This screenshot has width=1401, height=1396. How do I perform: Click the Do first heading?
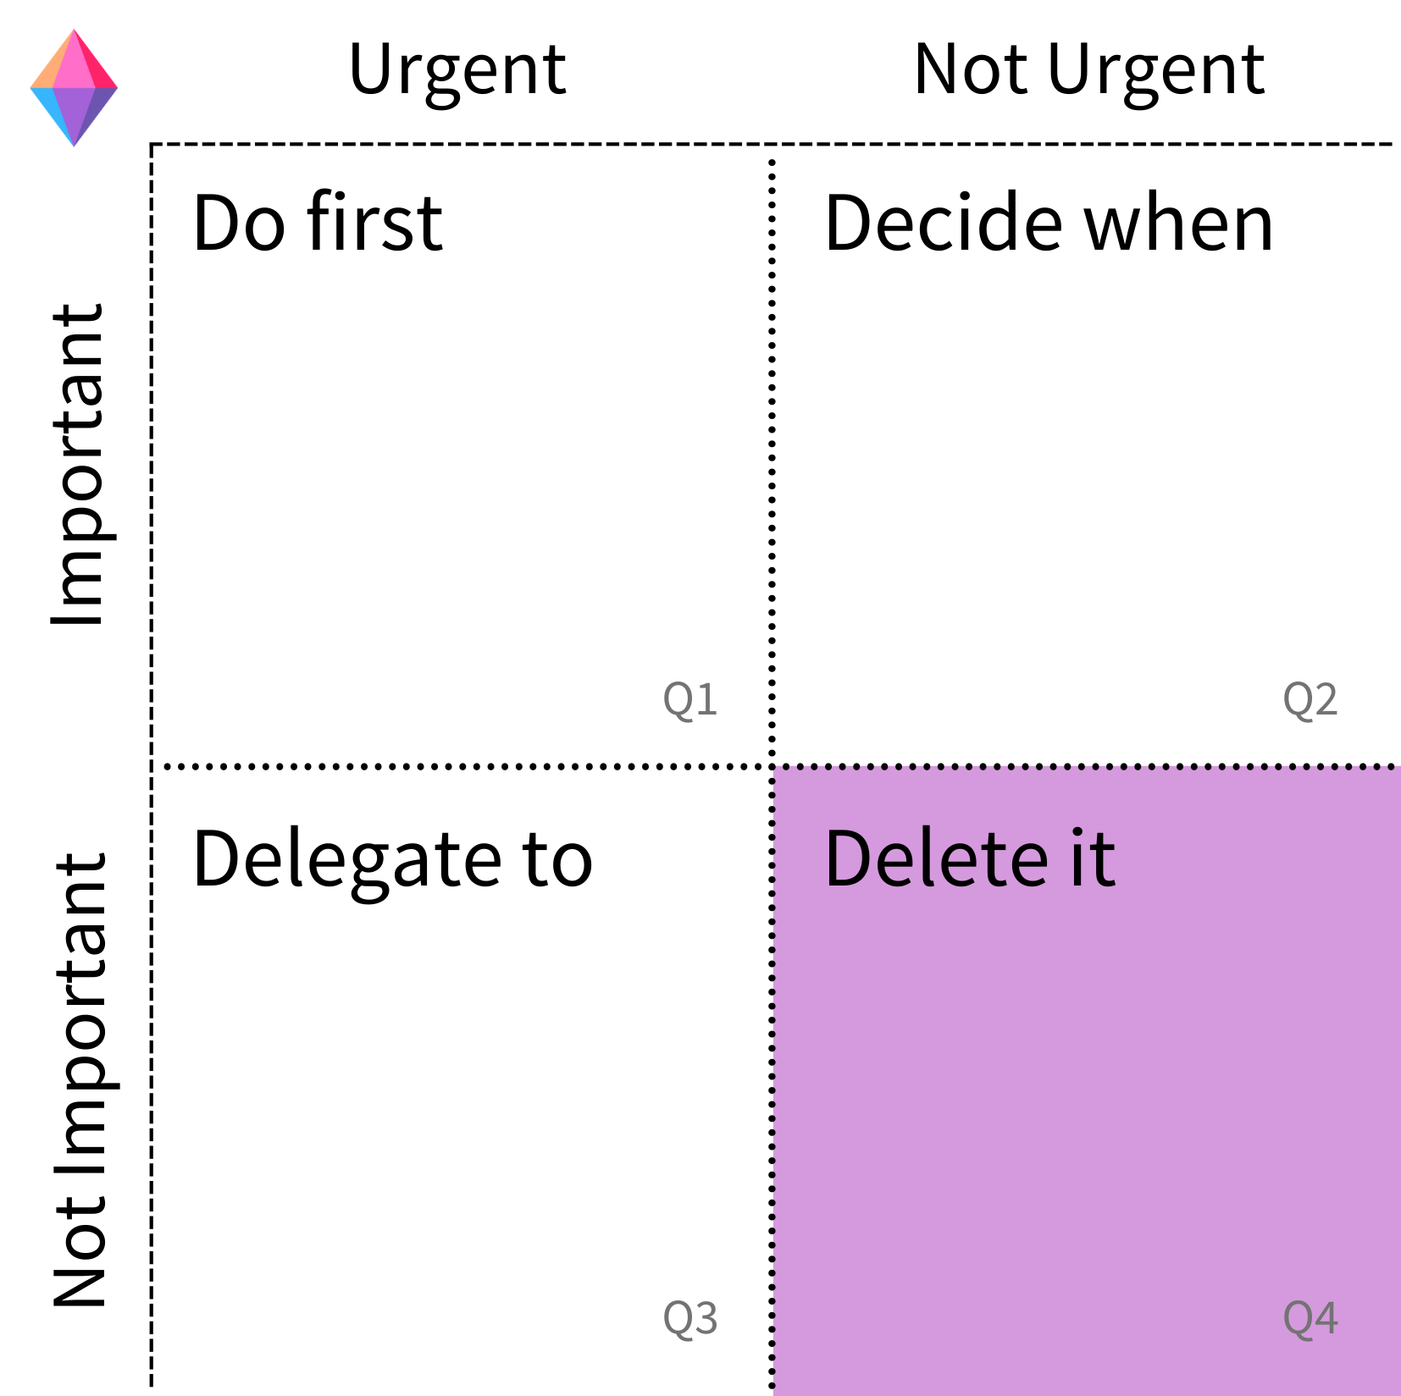[318, 223]
